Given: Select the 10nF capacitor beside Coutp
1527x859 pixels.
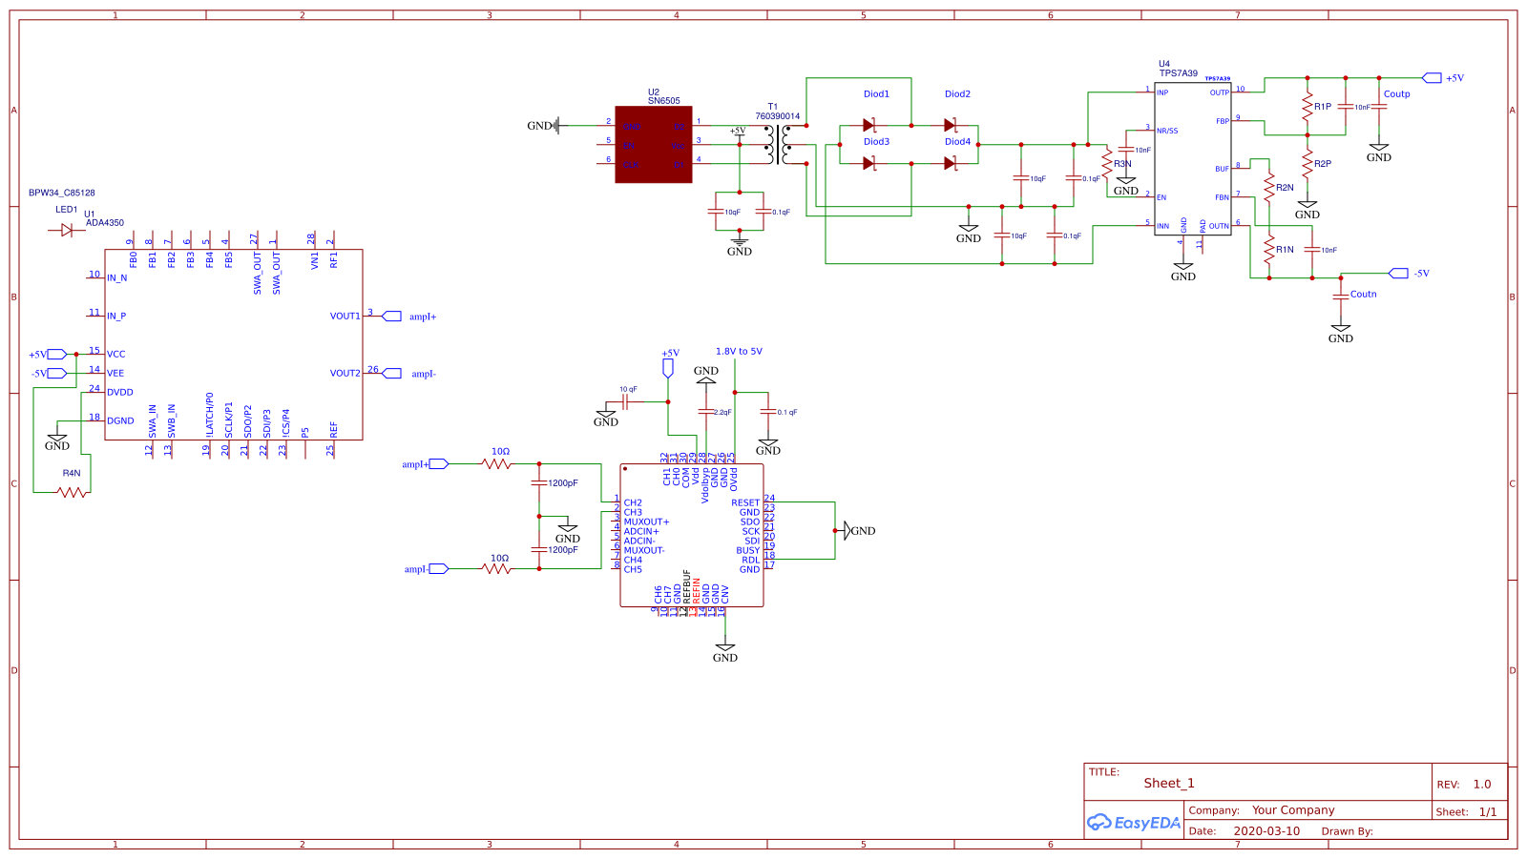Looking at the screenshot, I should [x=1346, y=109].
